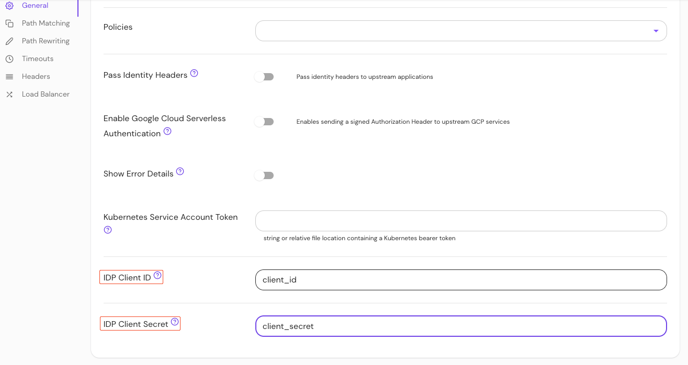The image size is (688, 365).
Task: Click help icon under Kubernetes Service Account Token
Action: pyautogui.click(x=108, y=229)
